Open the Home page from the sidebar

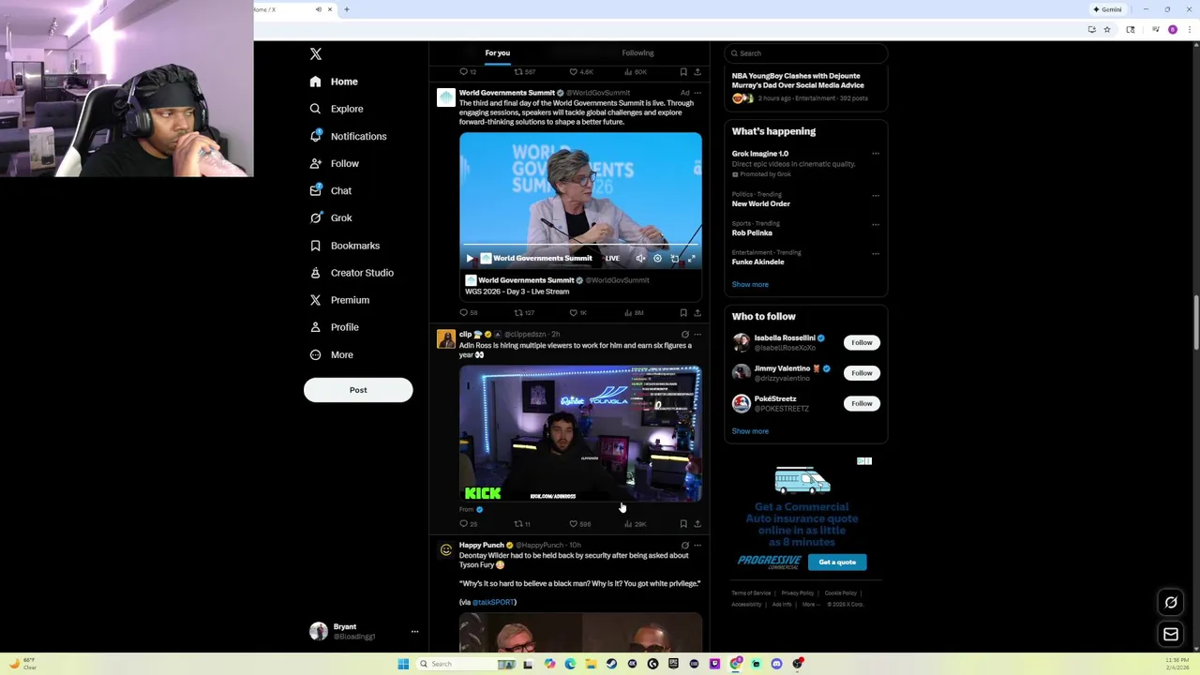pos(335,82)
